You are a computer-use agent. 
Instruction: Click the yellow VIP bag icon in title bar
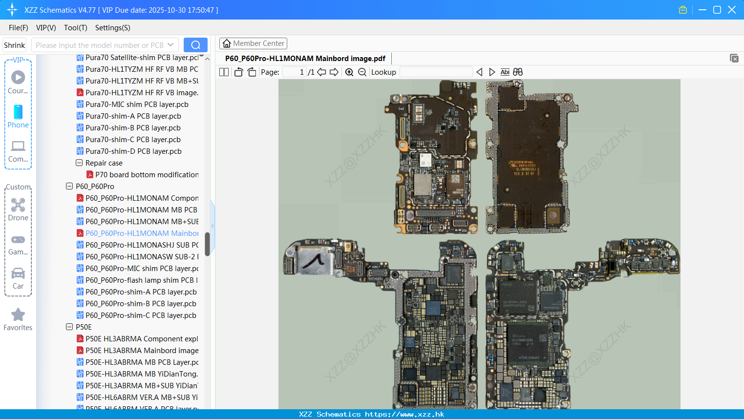tap(683, 10)
